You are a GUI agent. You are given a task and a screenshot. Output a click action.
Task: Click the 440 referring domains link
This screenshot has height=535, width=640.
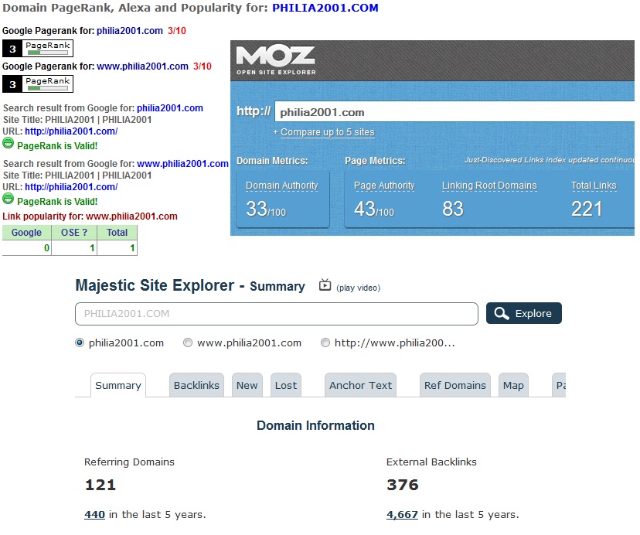(95, 515)
